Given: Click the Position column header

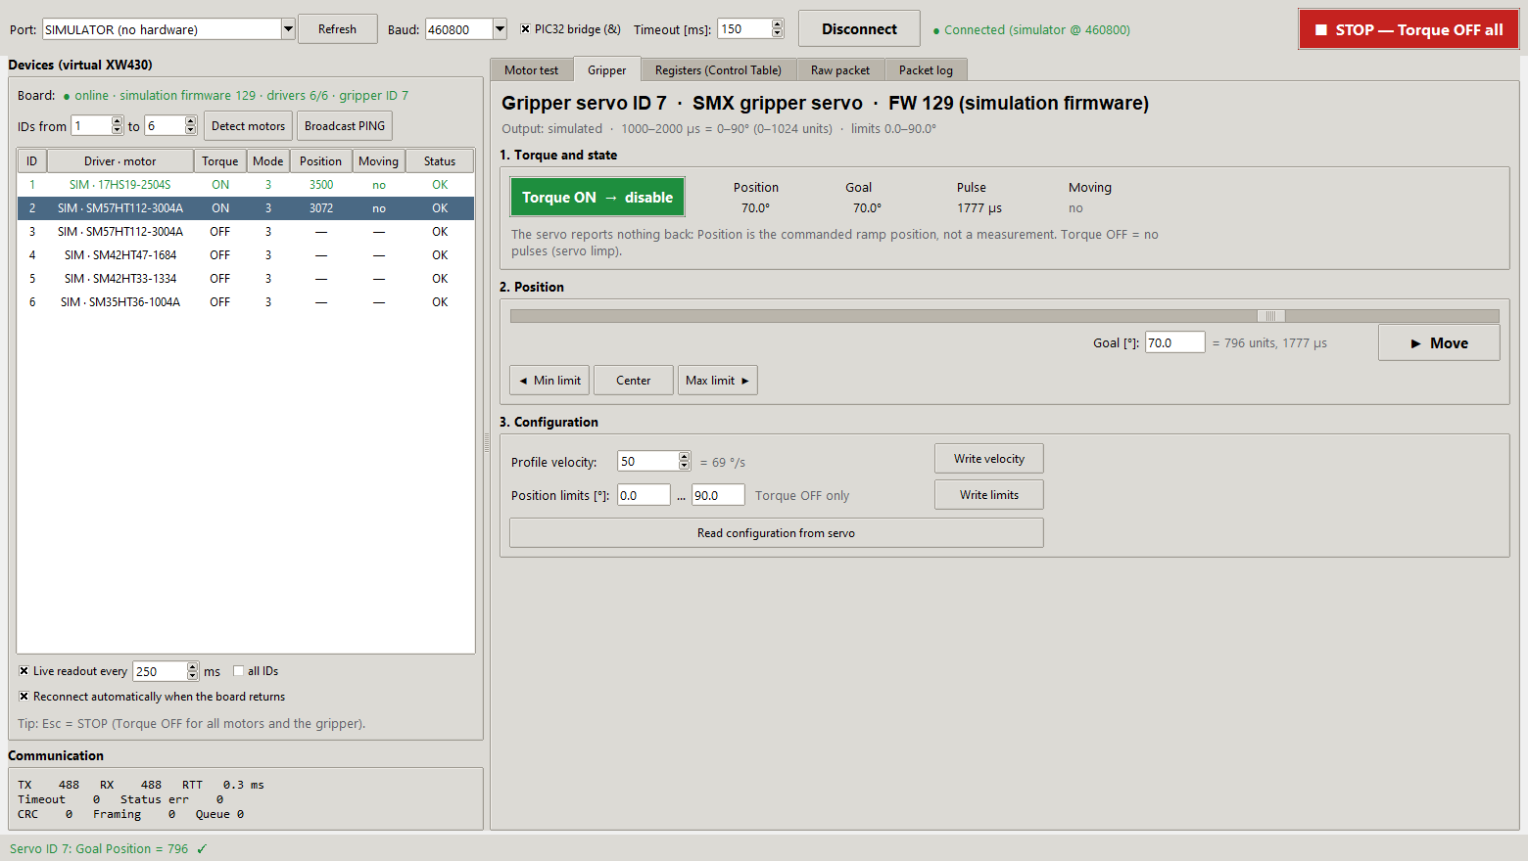Looking at the screenshot, I should (321, 161).
